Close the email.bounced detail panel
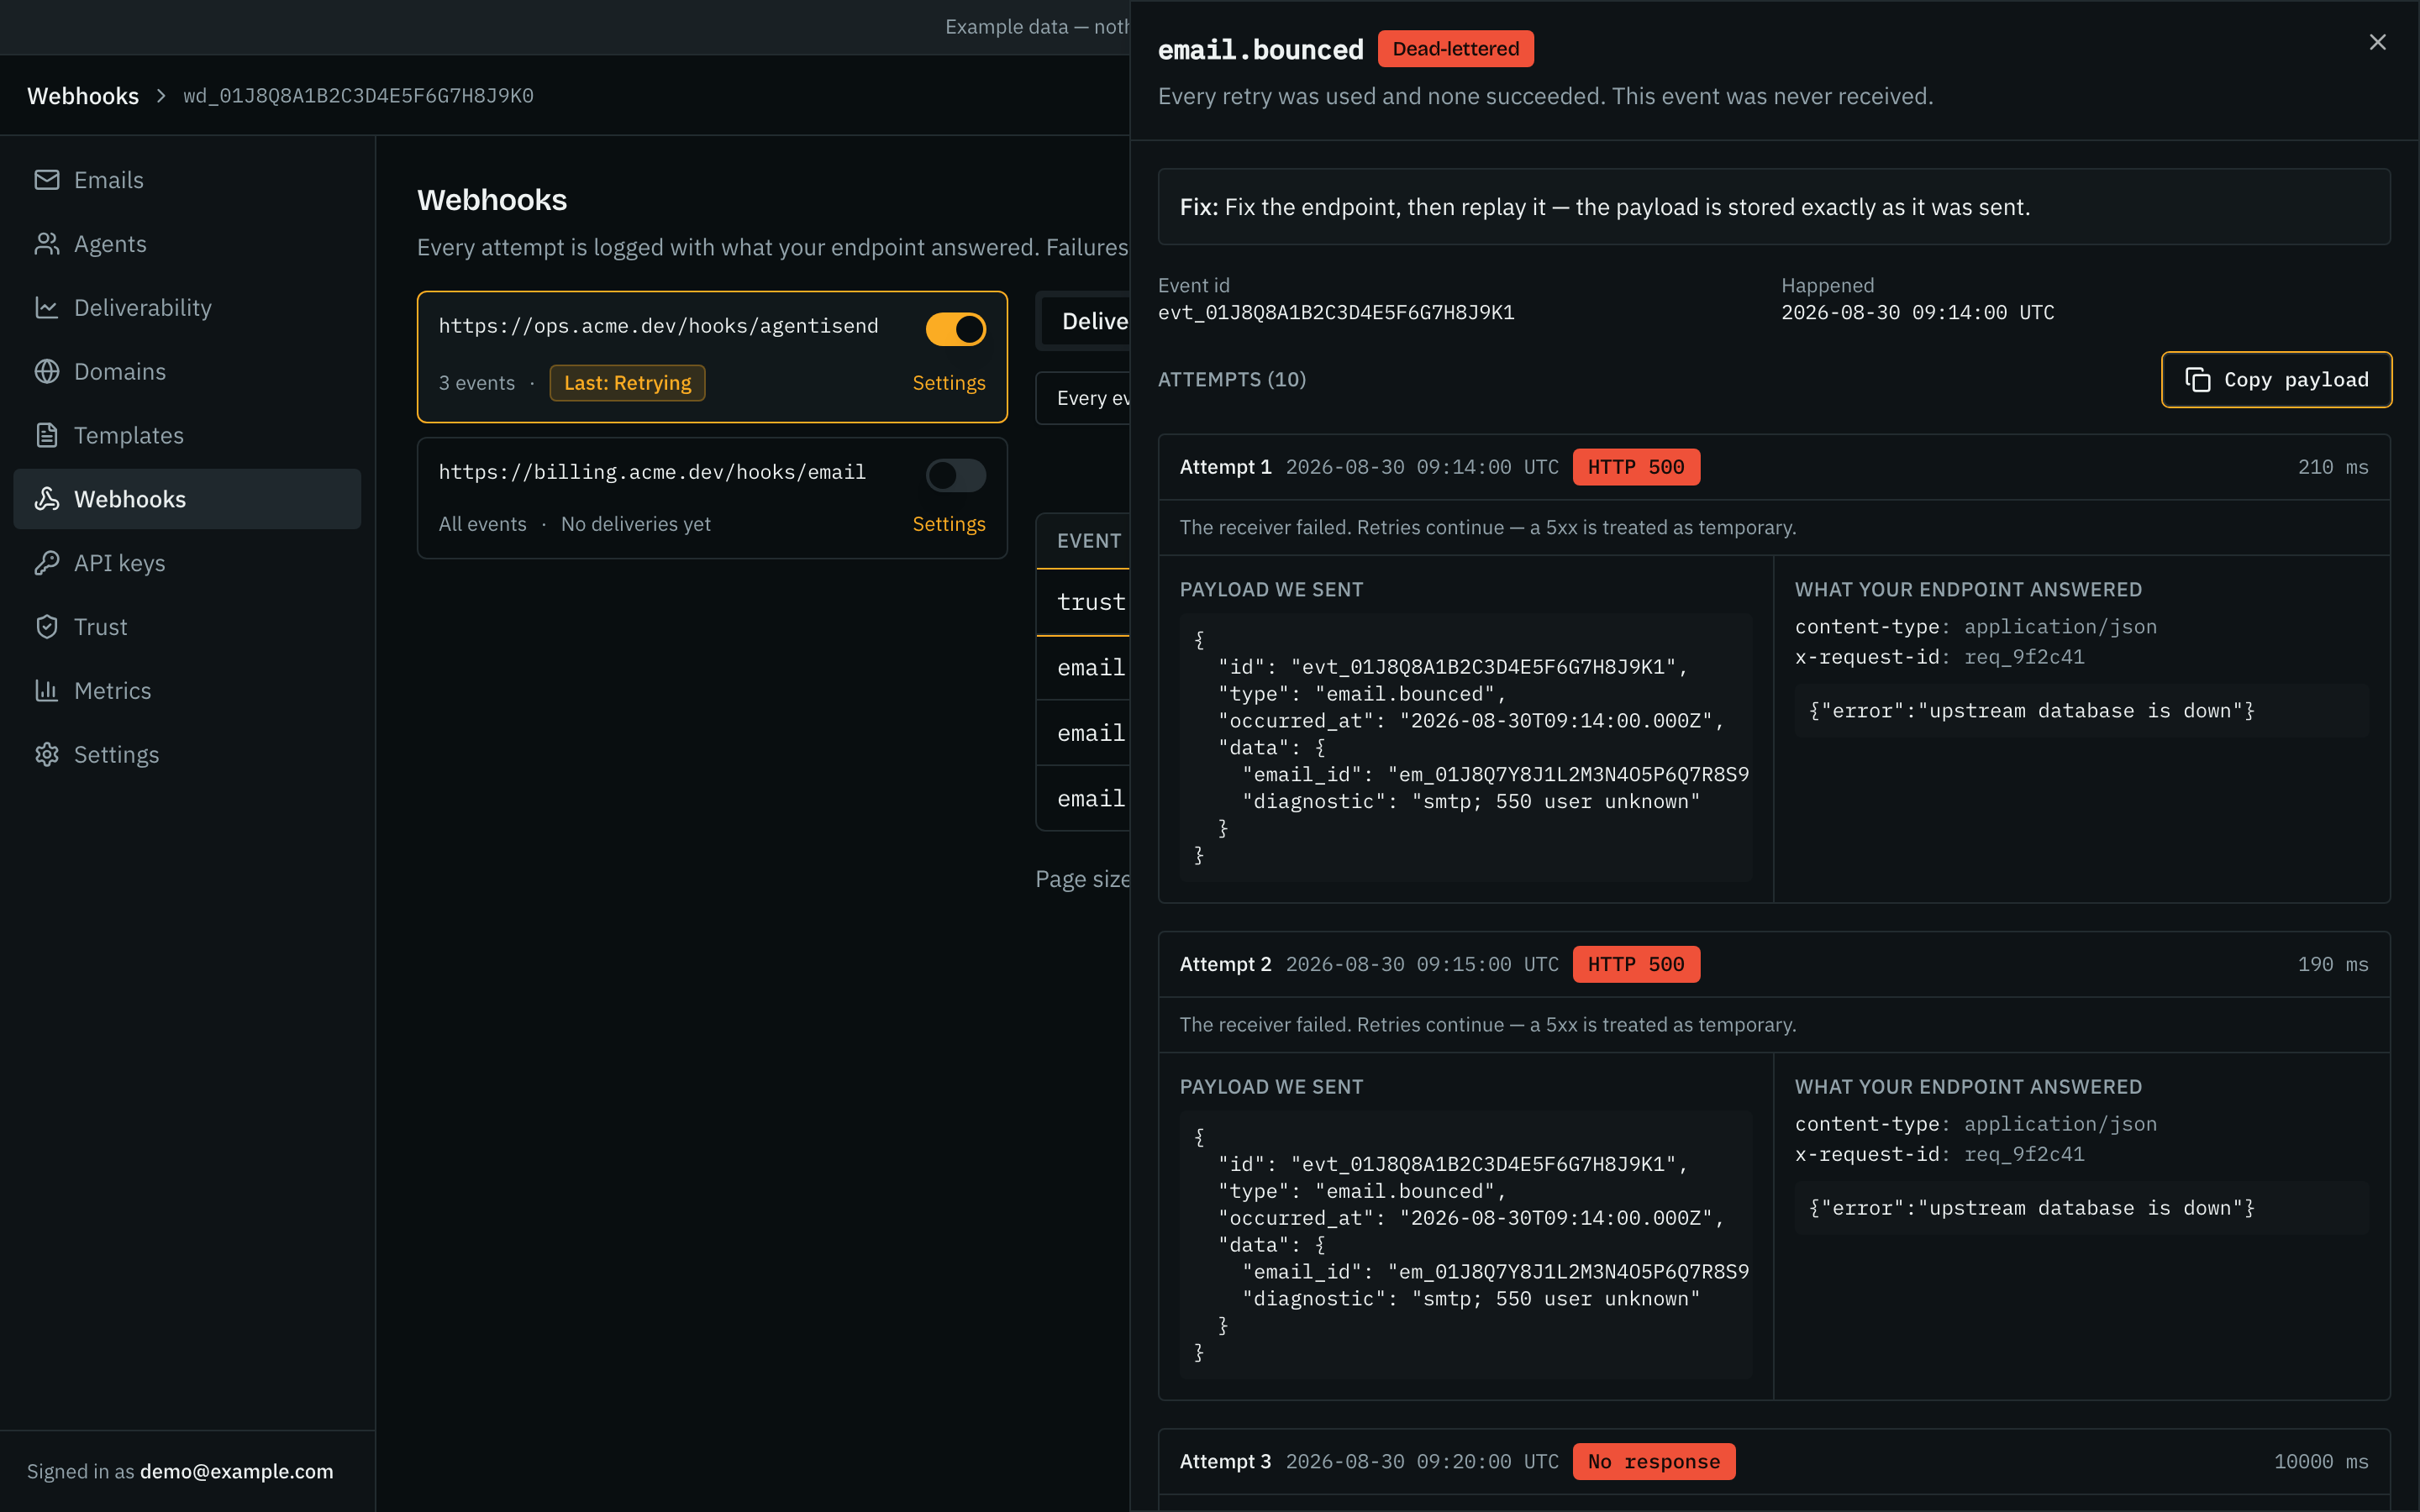 [2377, 42]
